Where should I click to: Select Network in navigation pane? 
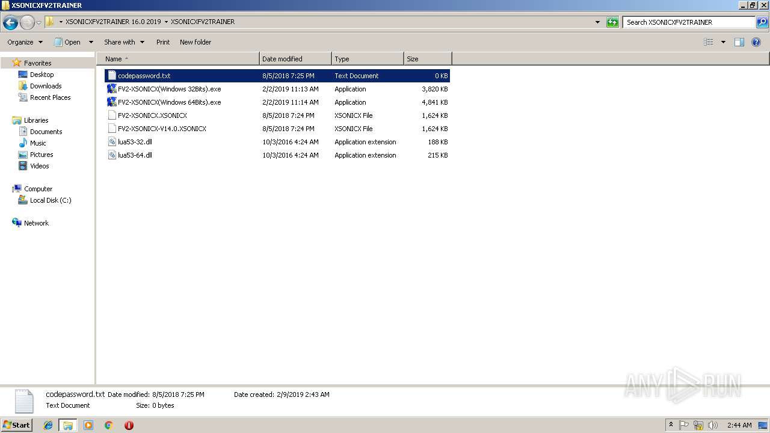(x=36, y=223)
